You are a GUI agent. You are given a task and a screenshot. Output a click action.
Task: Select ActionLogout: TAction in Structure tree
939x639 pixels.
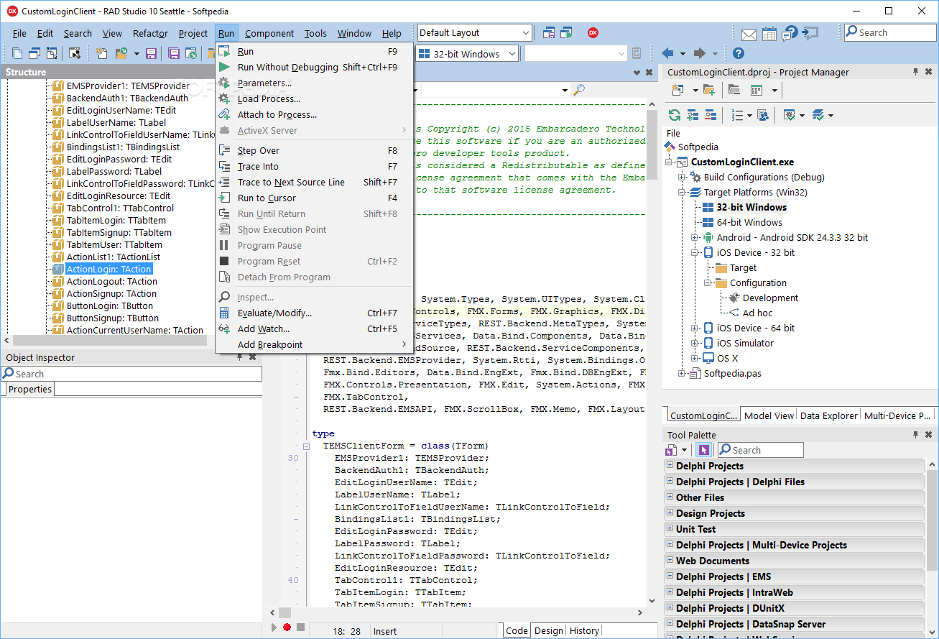tap(112, 281)
